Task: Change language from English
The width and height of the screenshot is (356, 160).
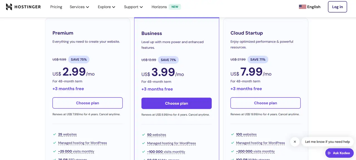Action: [314, 7]
